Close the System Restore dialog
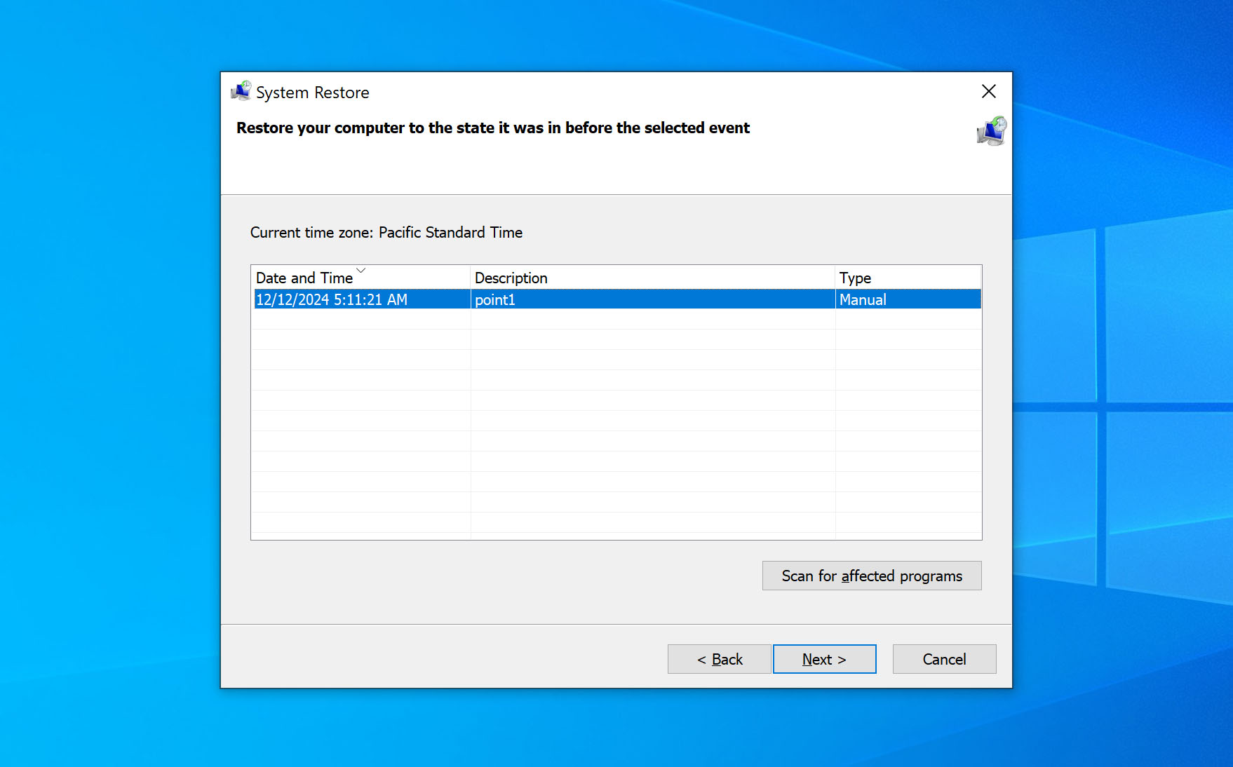 (989, 91)
